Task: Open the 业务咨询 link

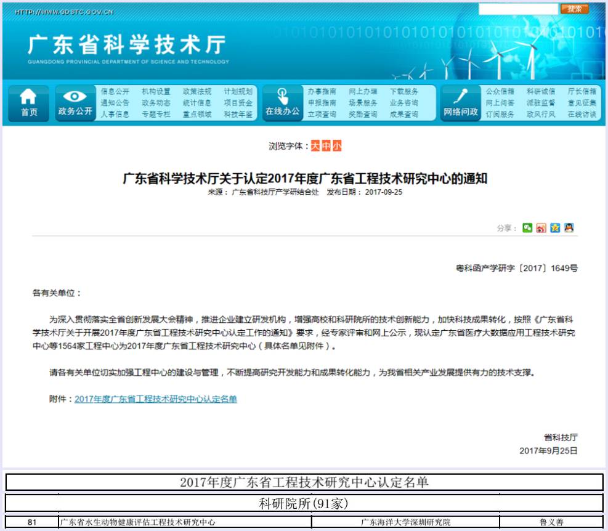Action: point(404,103)
